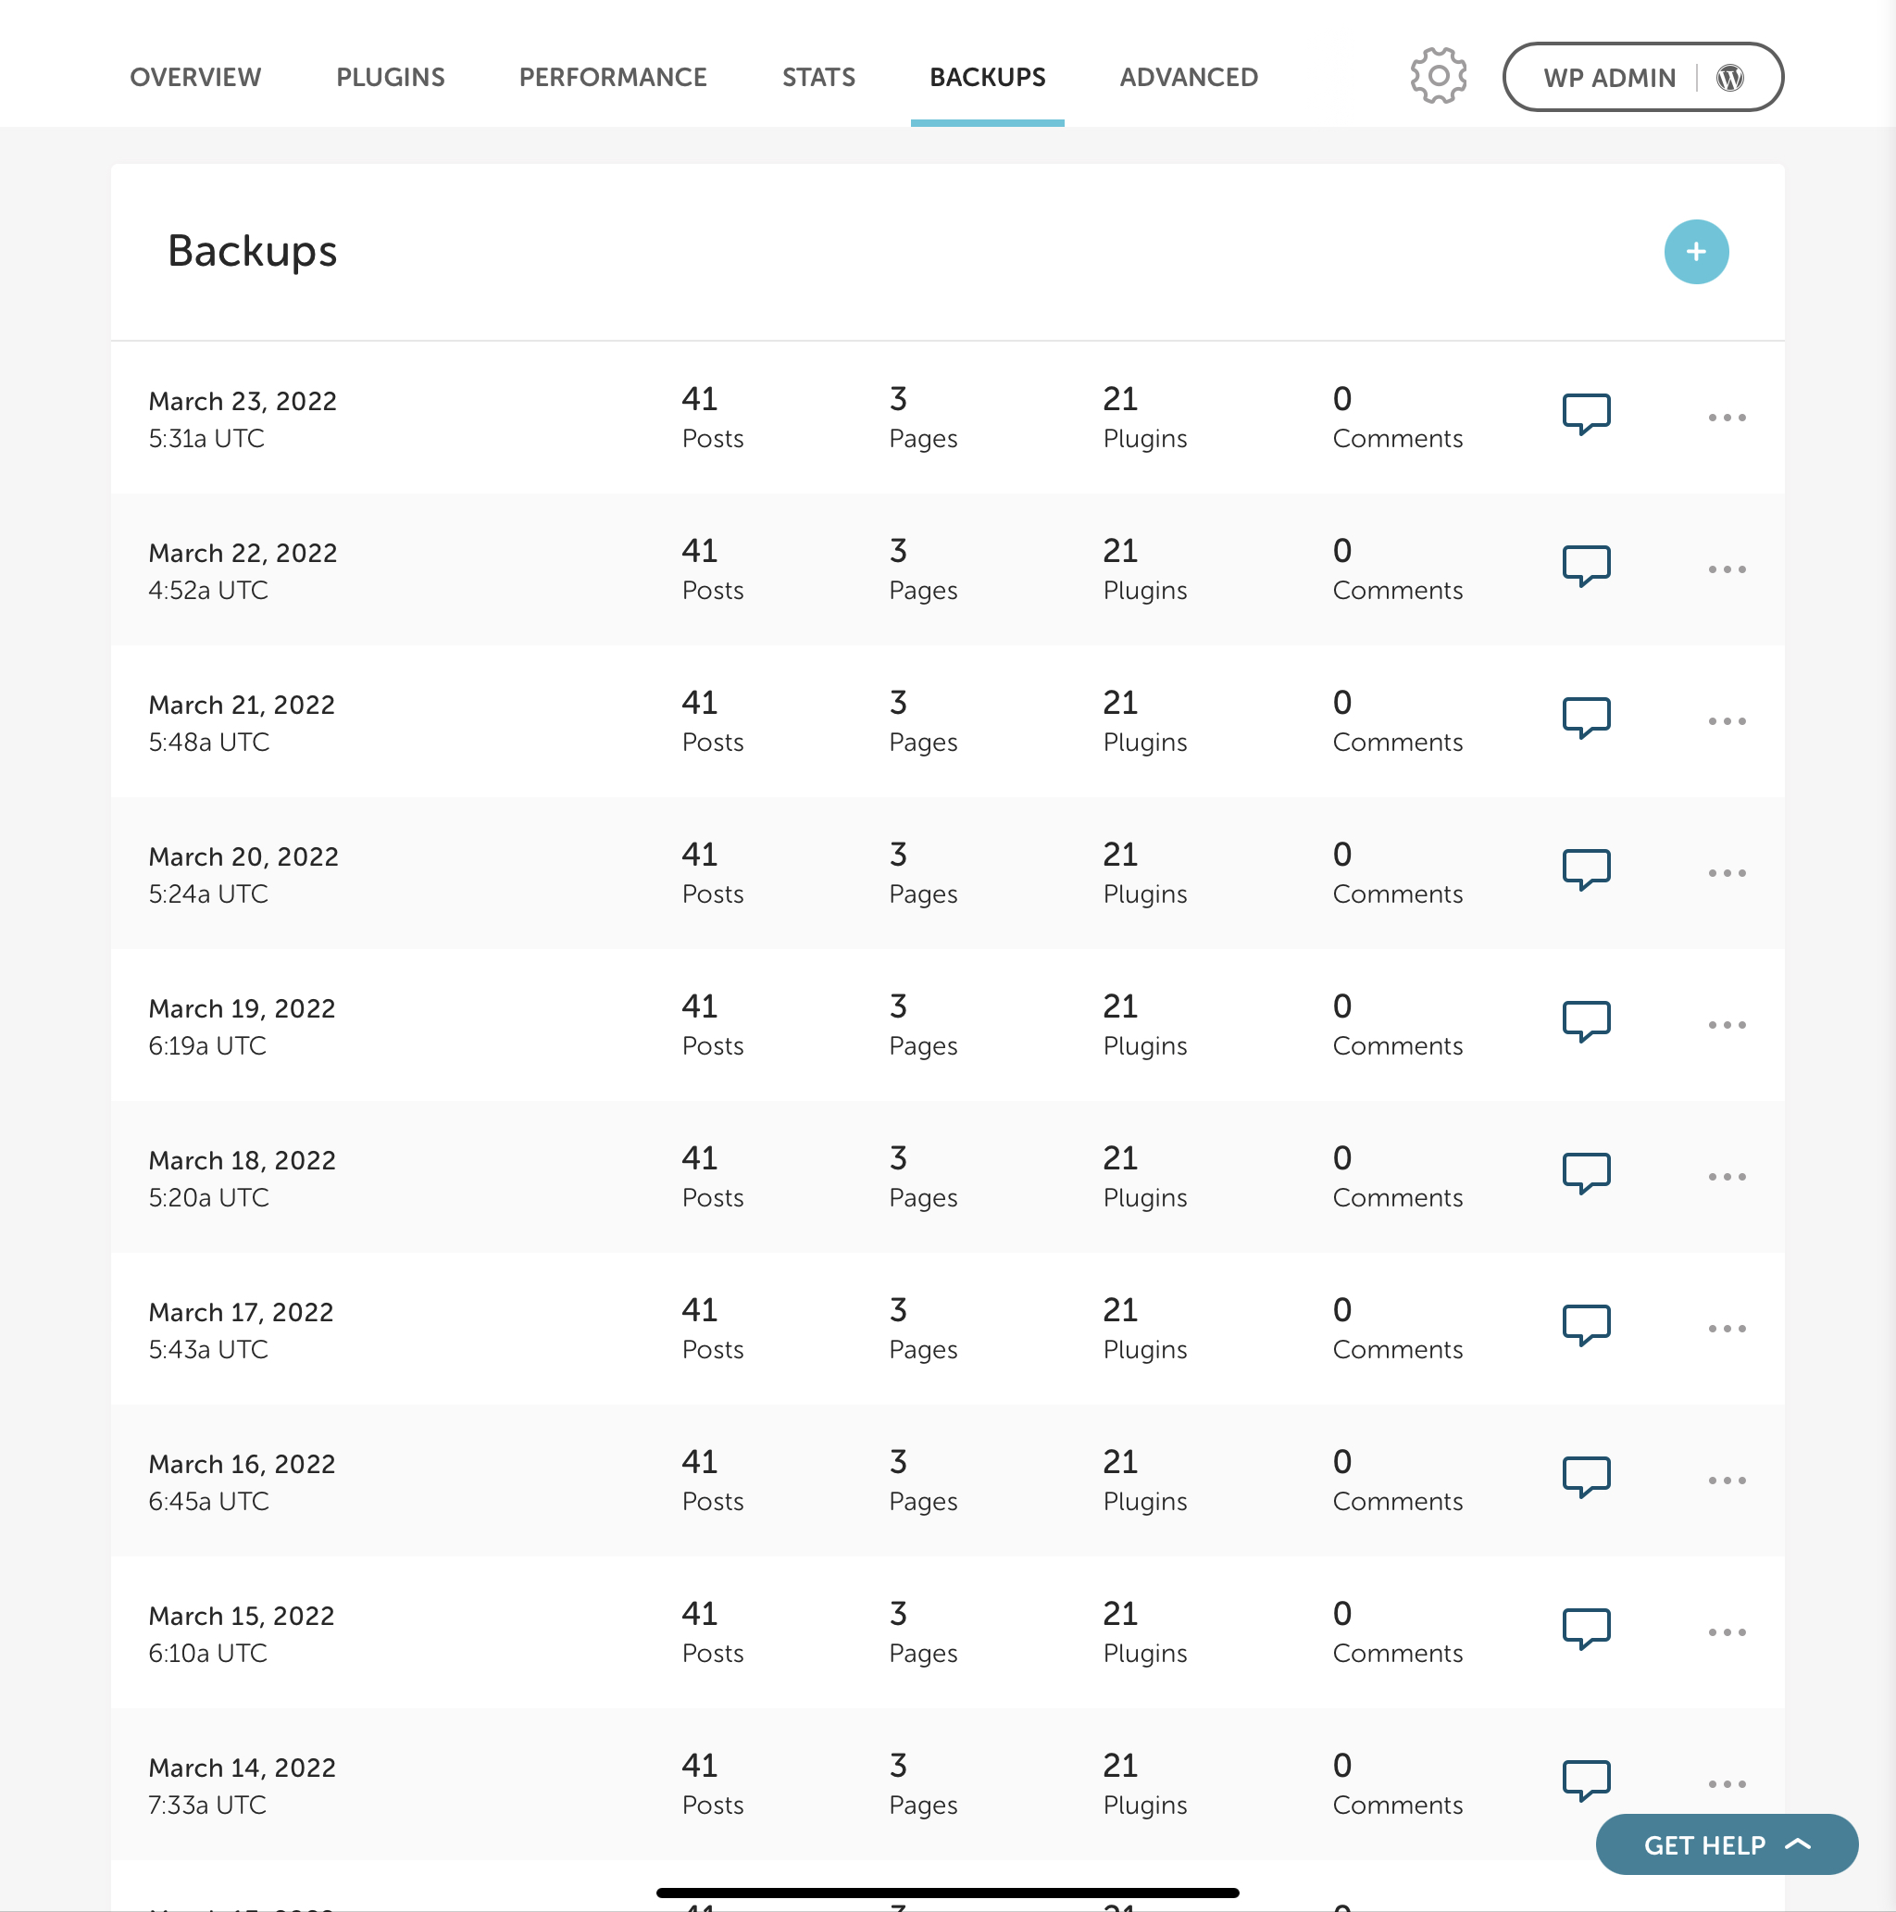Open the Performance tab

click(613, 77)
